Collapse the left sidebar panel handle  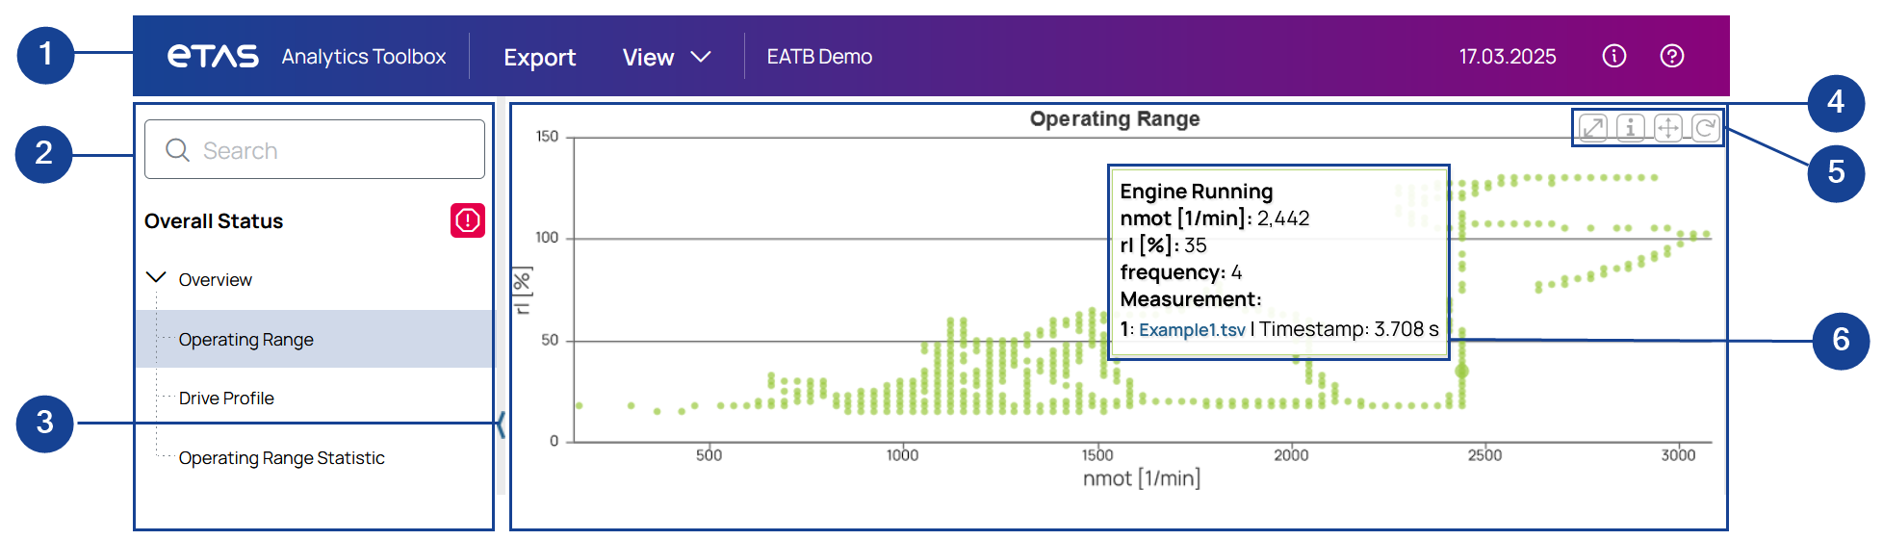click(x=501, y=424)
